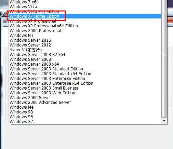The image size is (173, 149).
Task: Choose Windows Server 2003 Small Business
Action: click(85, 88)
